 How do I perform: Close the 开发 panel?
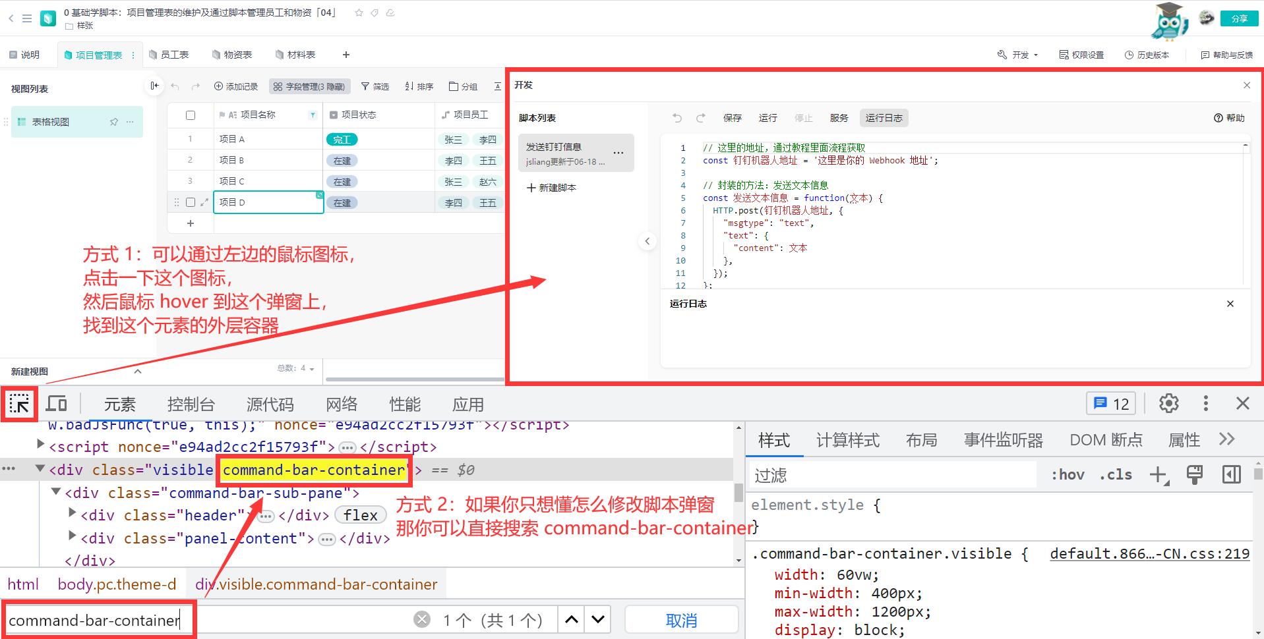[x=1247, y=85]
